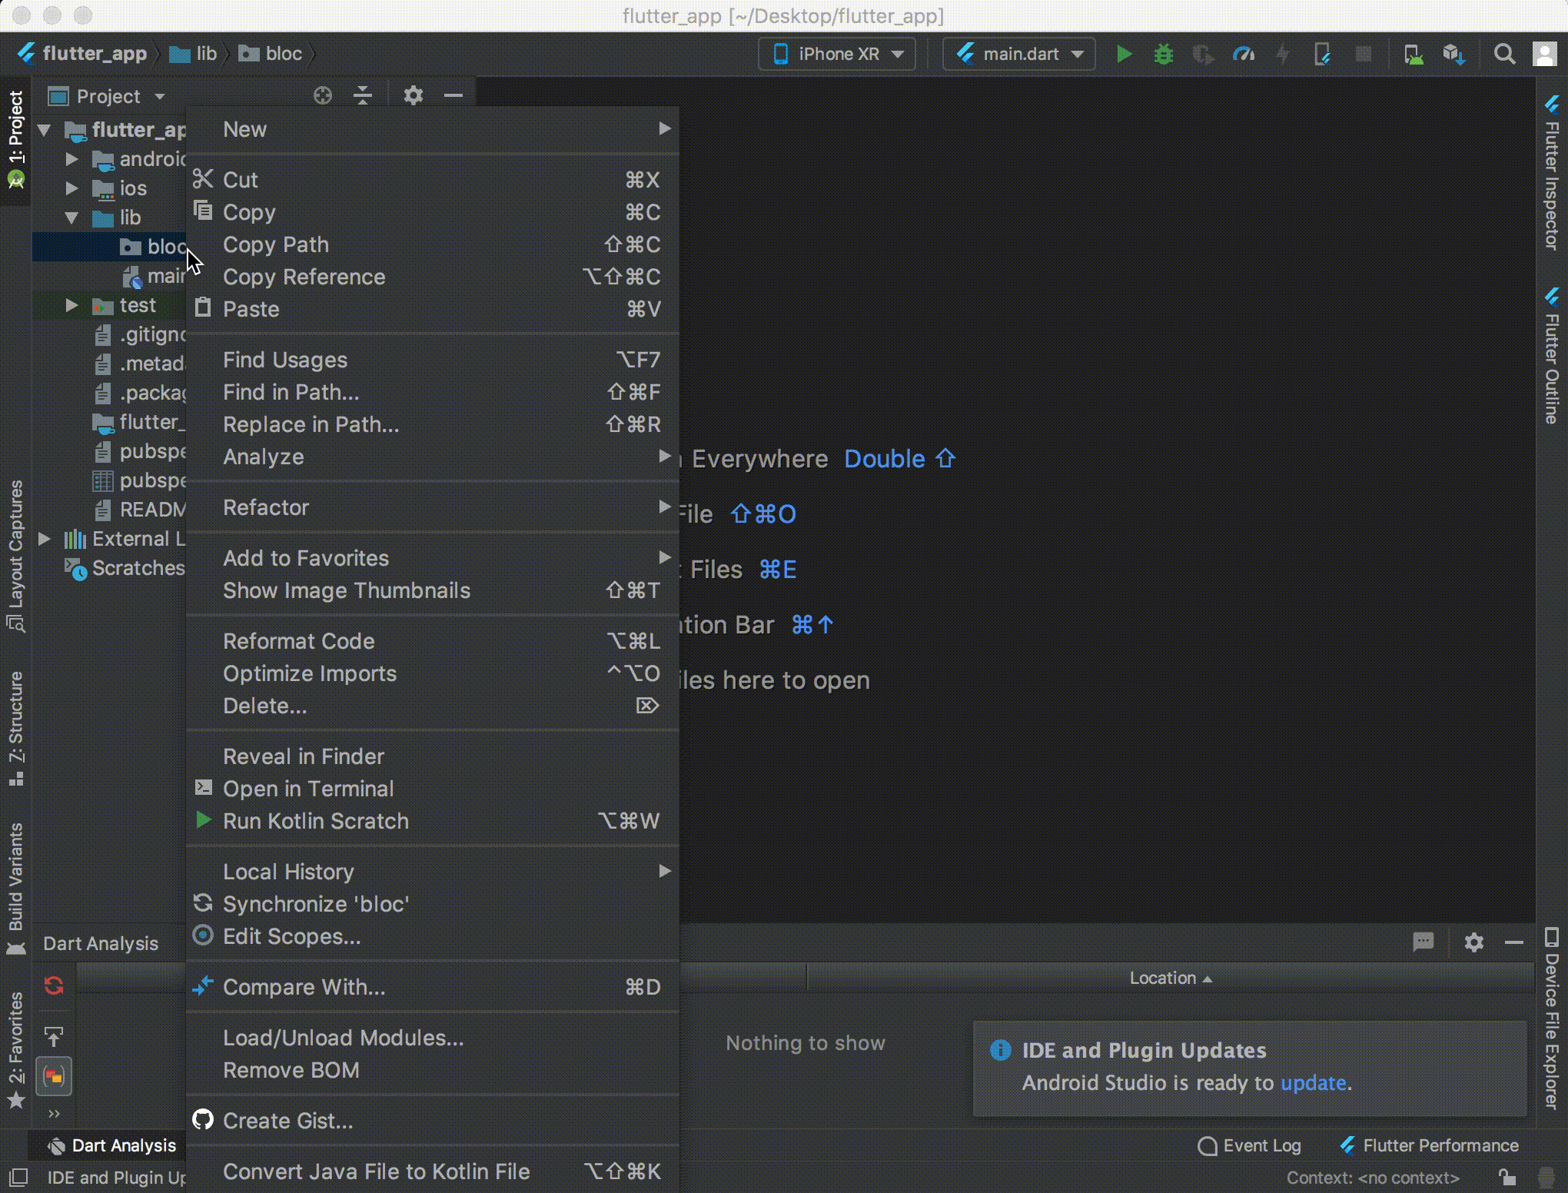Click the Project panel settings gear
The width and height of the screenshot is (1568, 1193).
(x=414, y=96)
